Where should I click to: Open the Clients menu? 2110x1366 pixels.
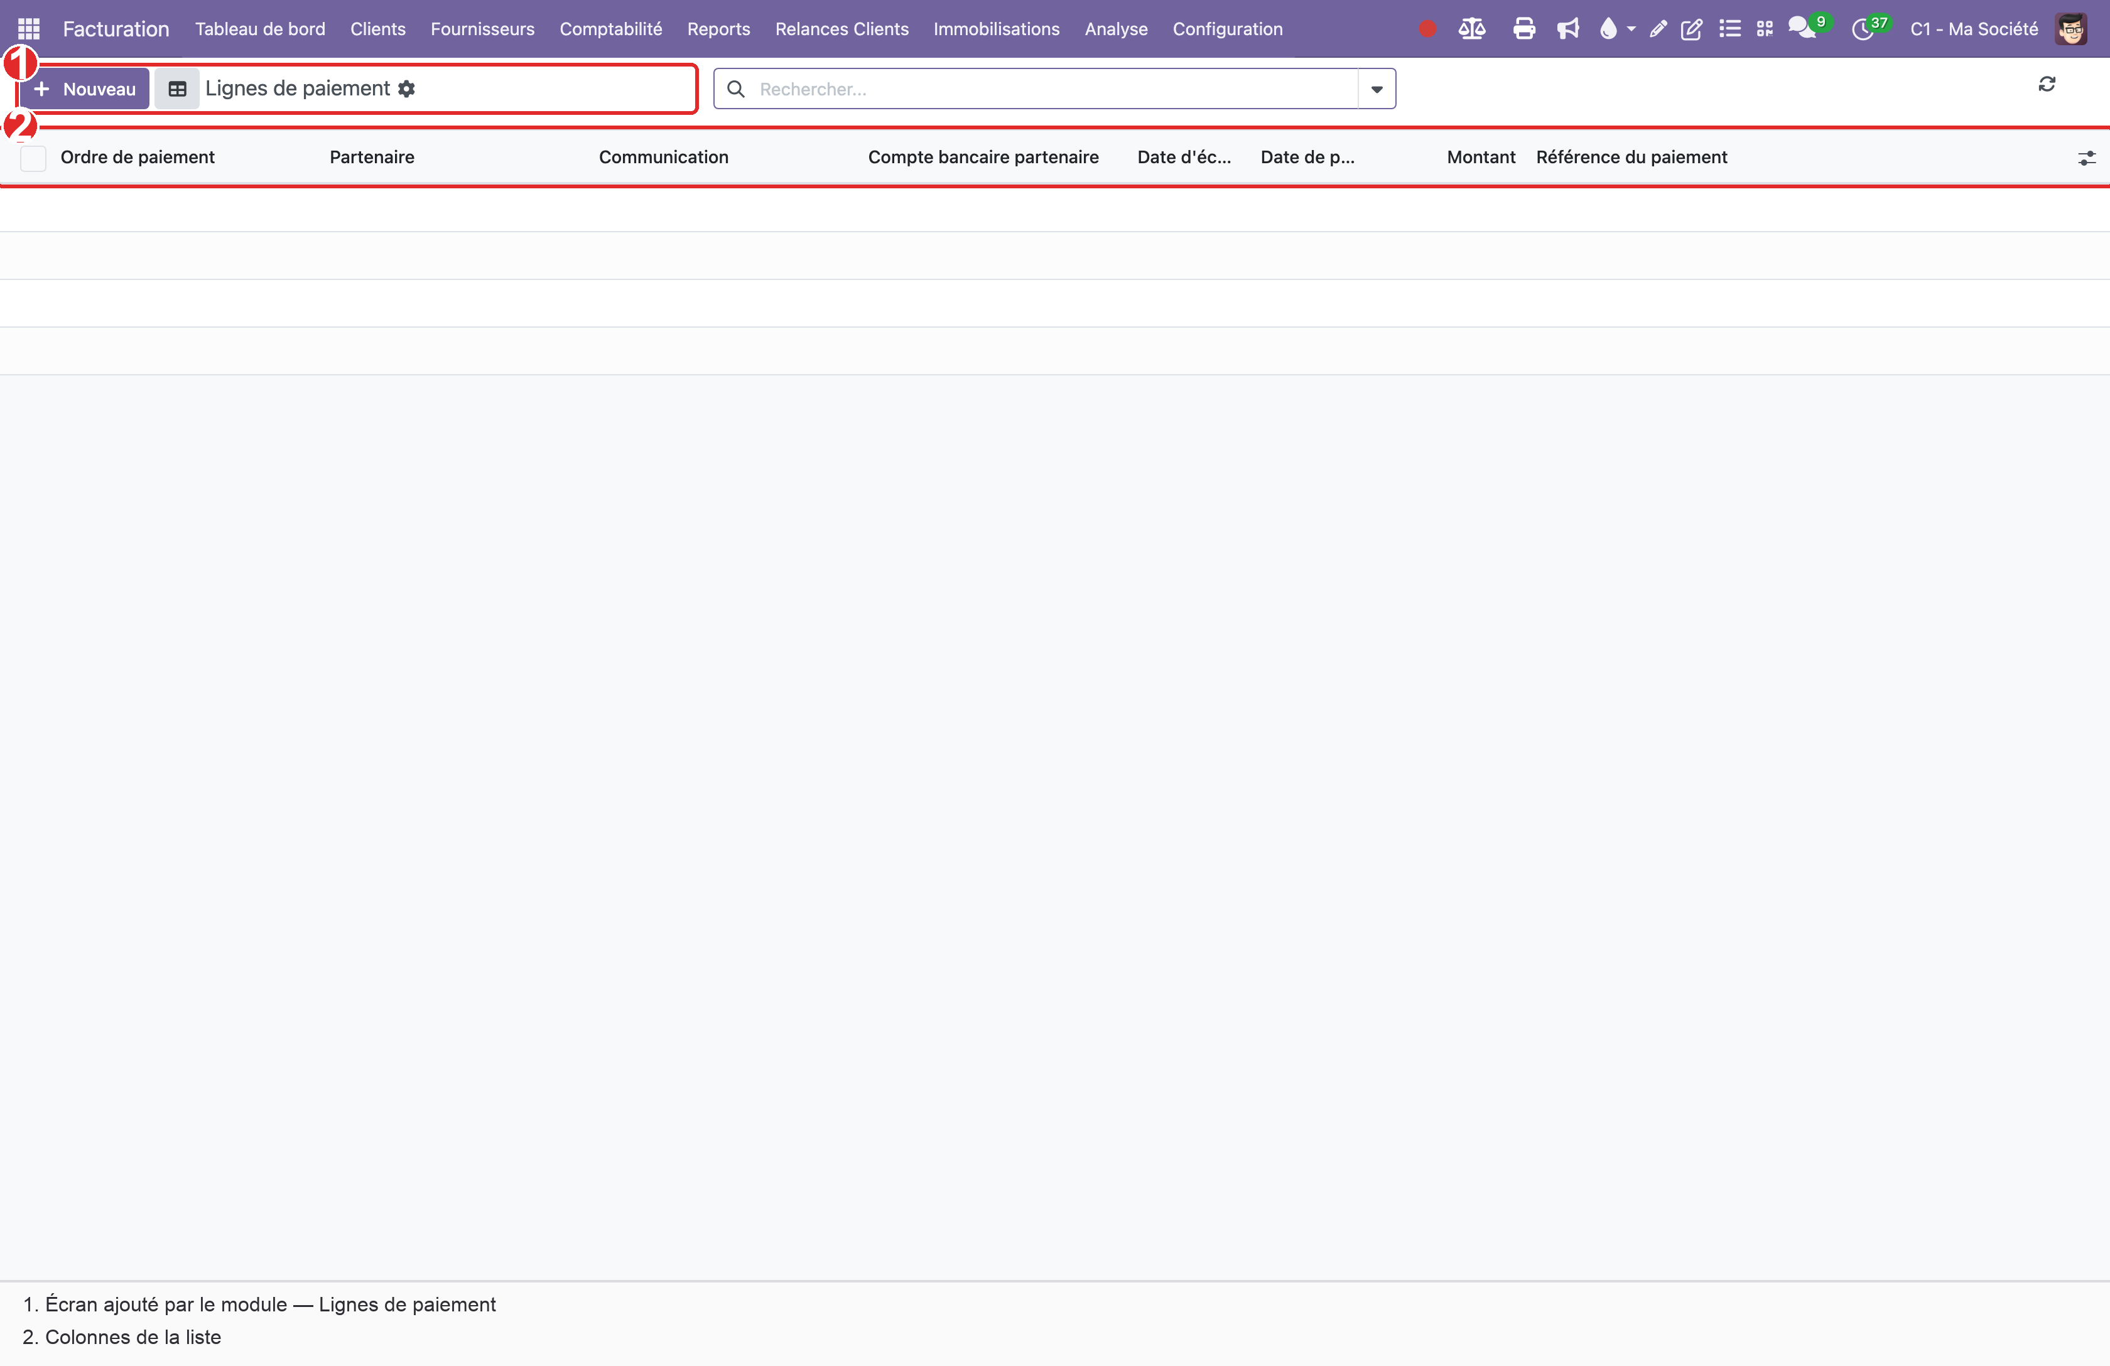[377, 30]
